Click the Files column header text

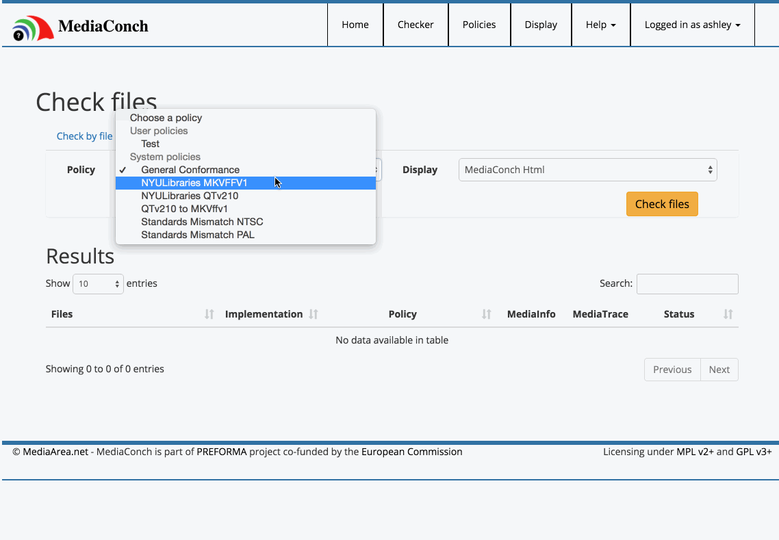tap(62, 314)
